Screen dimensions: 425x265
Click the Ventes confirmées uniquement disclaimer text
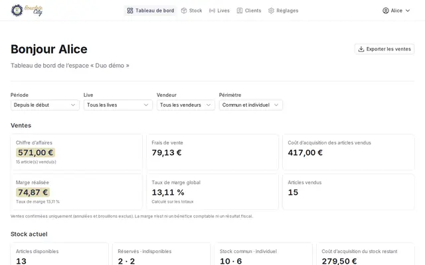point(131,217)
